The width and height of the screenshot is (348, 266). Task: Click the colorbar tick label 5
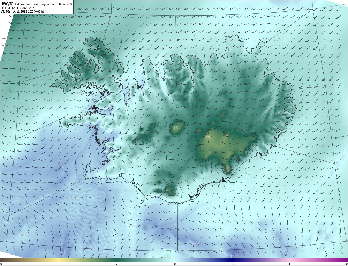pyautogui.click(x=116, y=264)
